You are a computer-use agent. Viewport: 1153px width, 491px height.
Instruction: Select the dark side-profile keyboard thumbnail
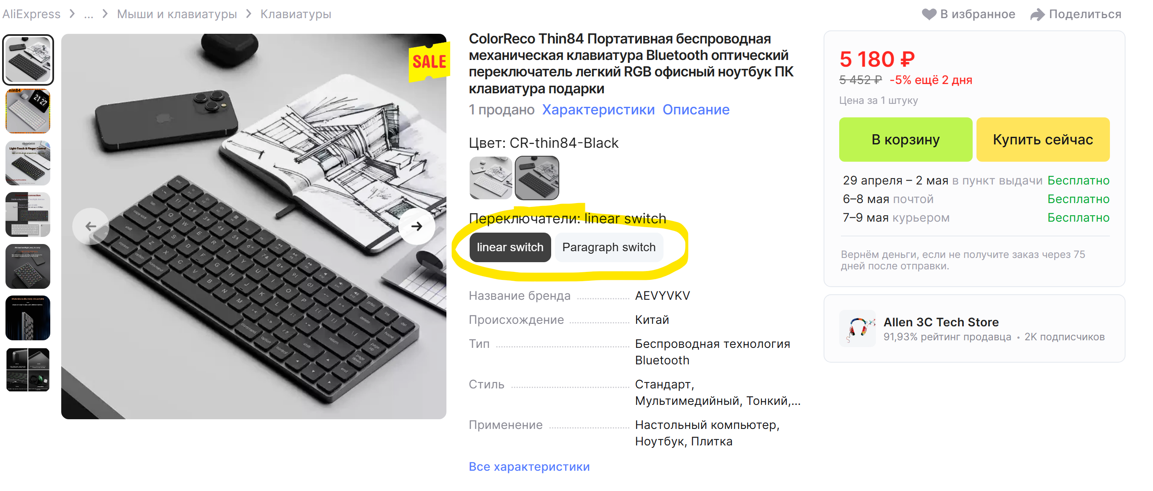pyautogui.click(x=28, y=318)
